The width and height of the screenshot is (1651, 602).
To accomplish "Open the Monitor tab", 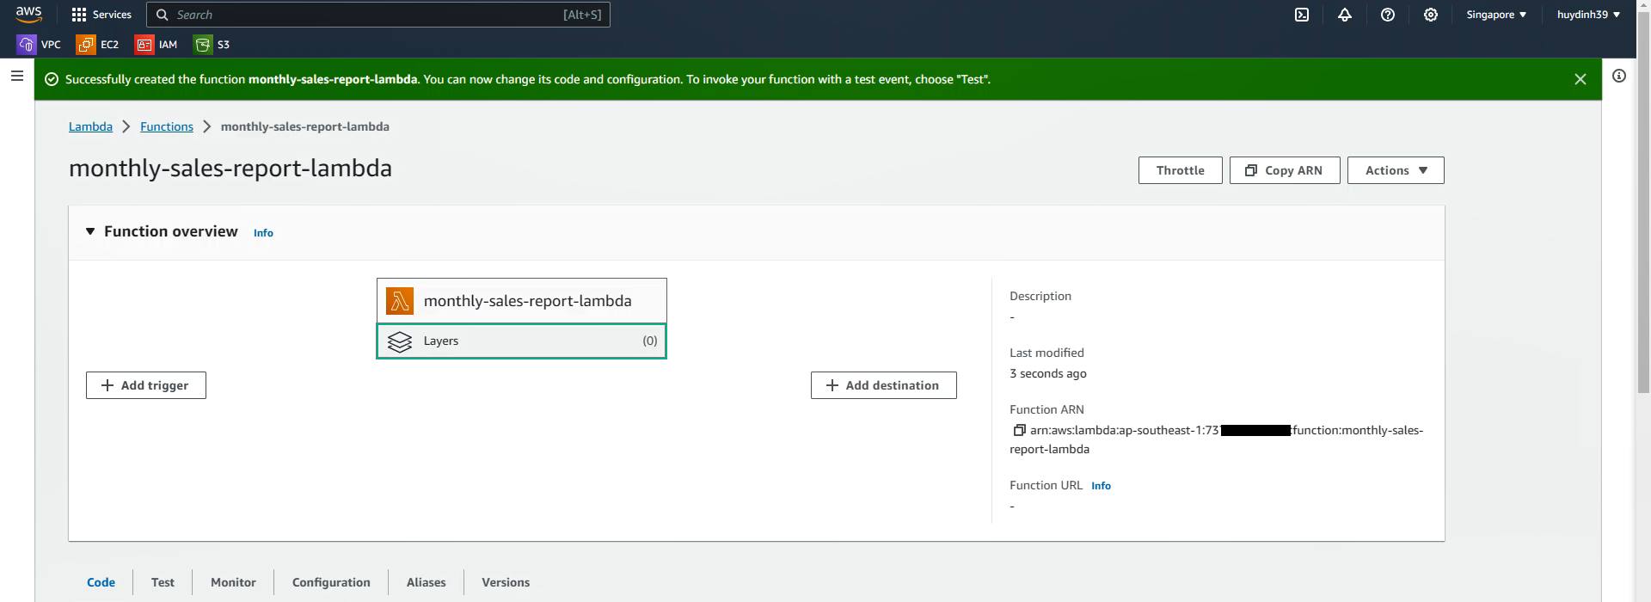I will coord(233,582).
